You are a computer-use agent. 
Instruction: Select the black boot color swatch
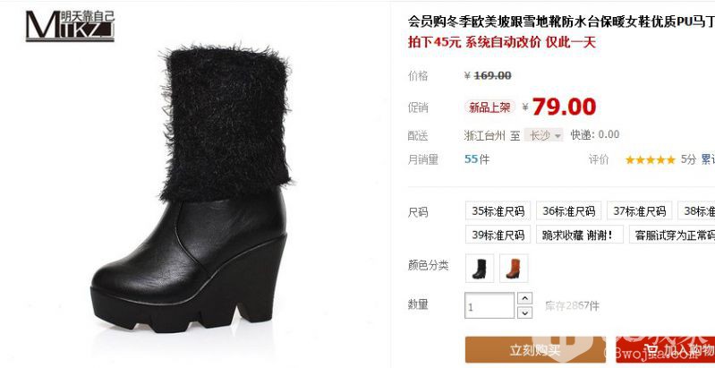click(480, 268)
